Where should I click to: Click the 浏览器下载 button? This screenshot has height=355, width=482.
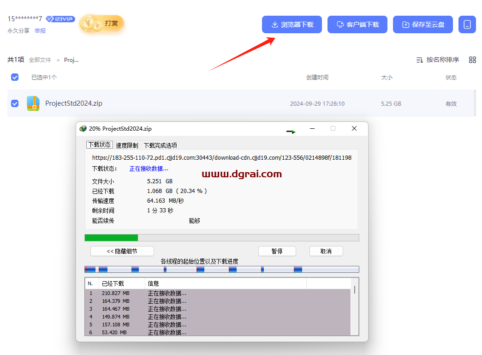pyautogui.click(x=292, y=24)
